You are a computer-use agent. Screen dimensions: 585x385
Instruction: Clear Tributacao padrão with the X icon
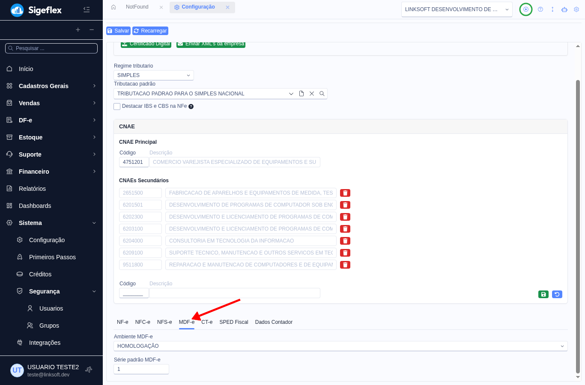click(312, 94)
